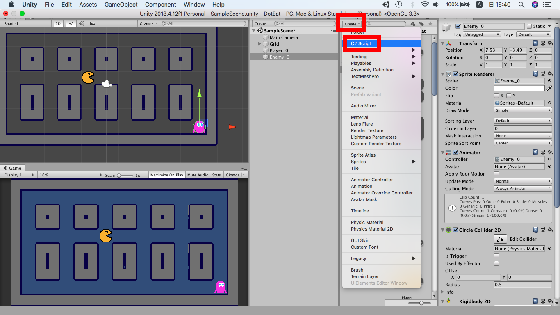Viewport: 560px width, 315px height.
Task: Toggle scene lighting sun icon
Action: (x=71, y=23)
